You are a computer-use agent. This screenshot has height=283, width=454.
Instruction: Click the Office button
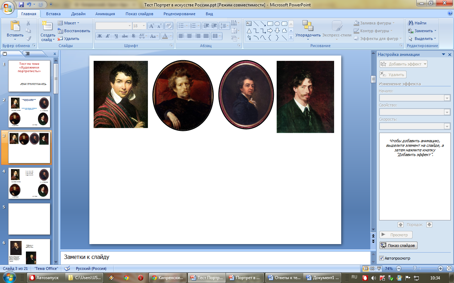click(8, 7)
